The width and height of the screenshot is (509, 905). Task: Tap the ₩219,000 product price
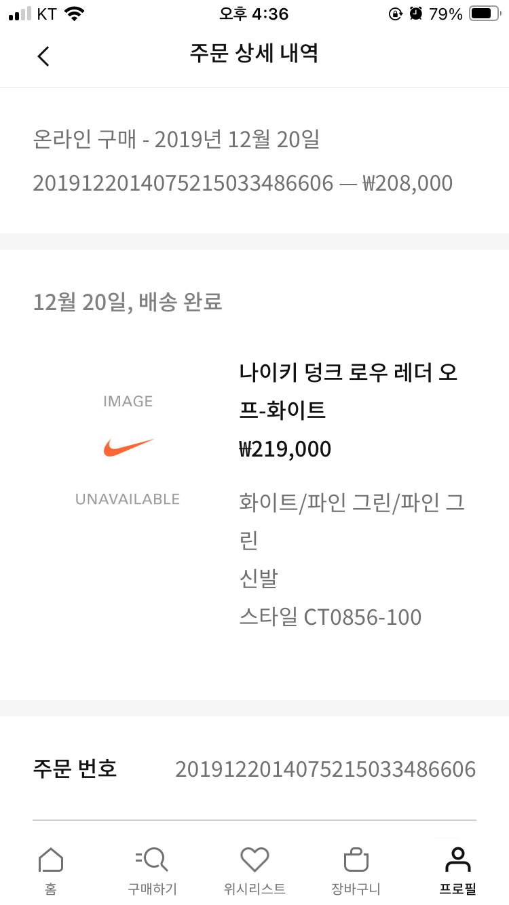point(285,449)
